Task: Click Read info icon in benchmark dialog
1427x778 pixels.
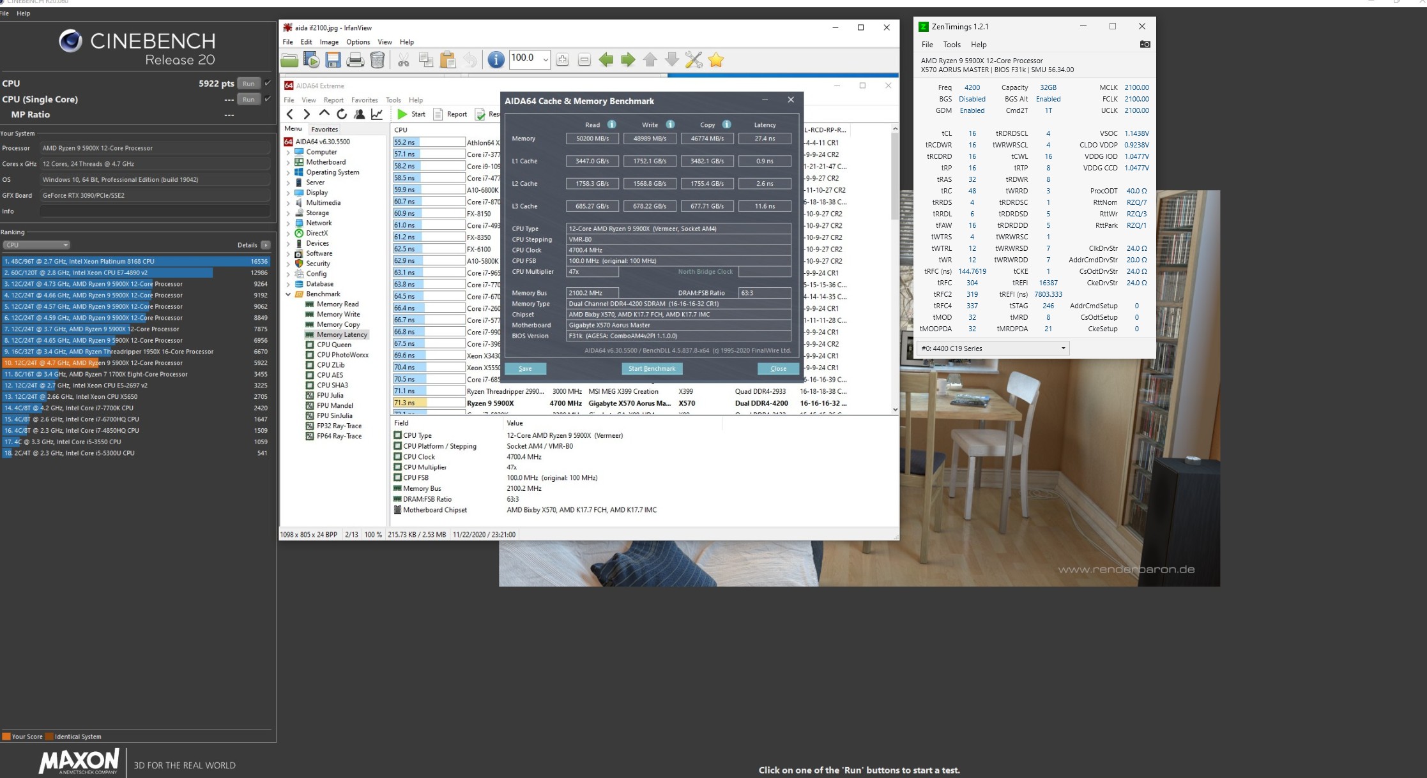Action: pos(611,124)
